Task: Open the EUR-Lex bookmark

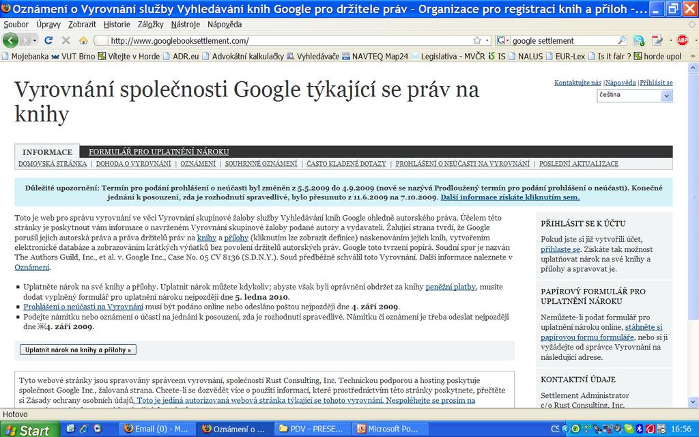Action: pyautogui.click(x=565, y=56)
